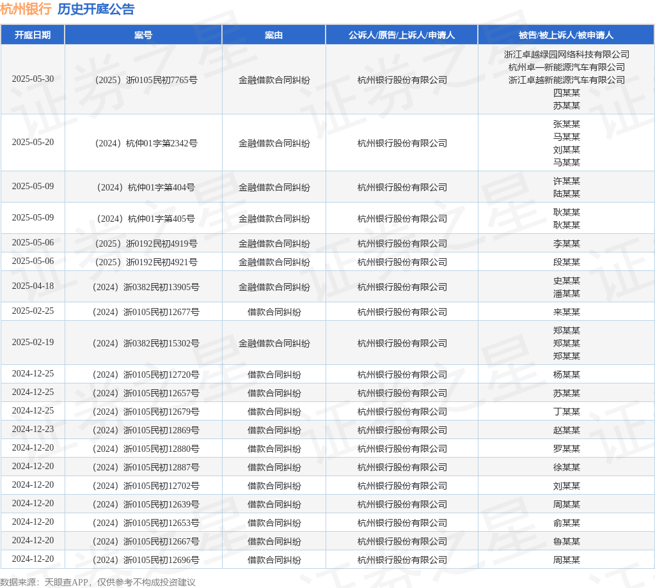Click case number (2024)杭仲01字第2342号
Screen dimensions: 655x588
[146, 144]
